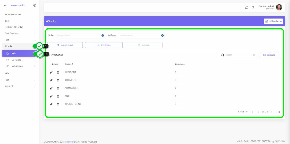Click the เพิ่มแฟ้ม add button
Image resolution: width=290 pixels, height=144 pixels.
point(269,55)
